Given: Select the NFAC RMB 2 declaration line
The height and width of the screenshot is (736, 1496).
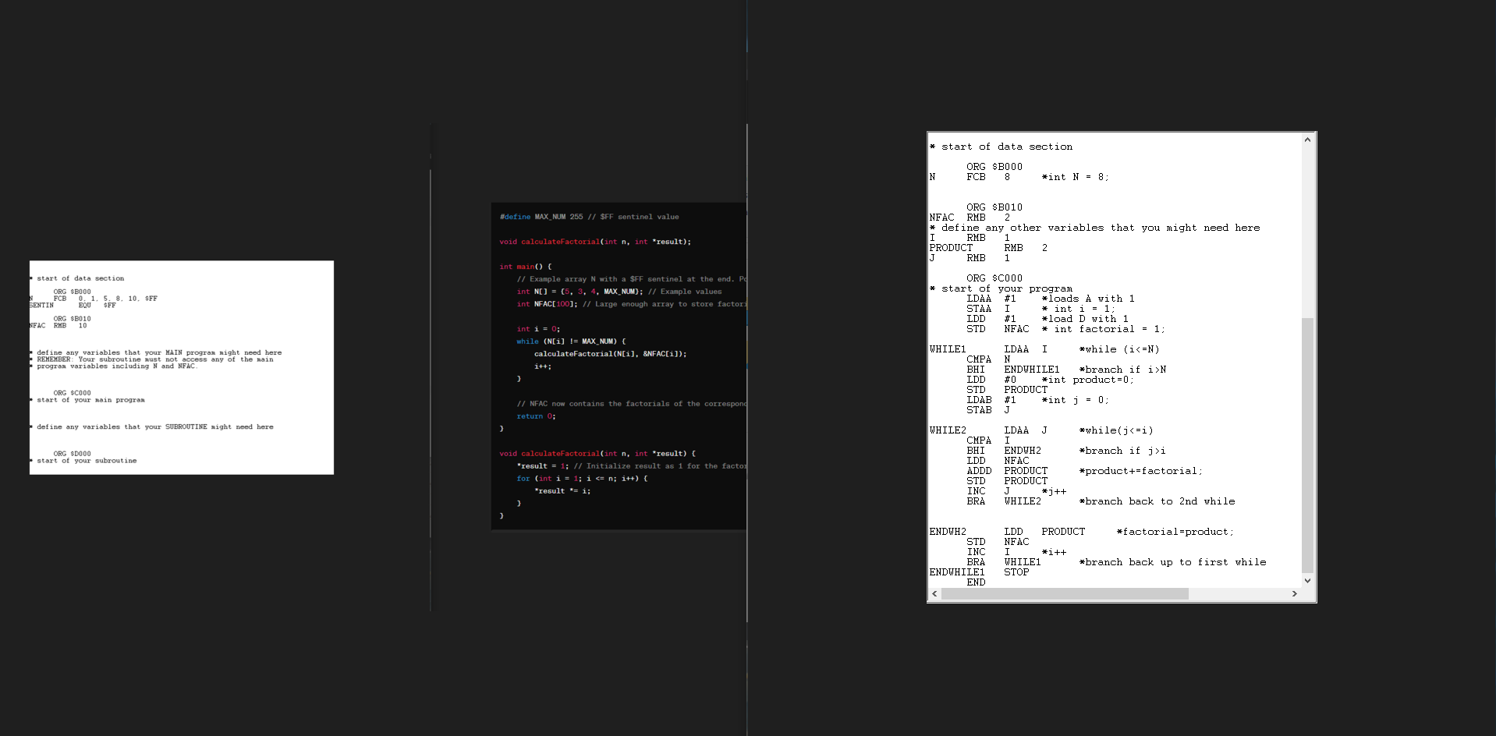Looking at the screenshot, I should 967,218.
